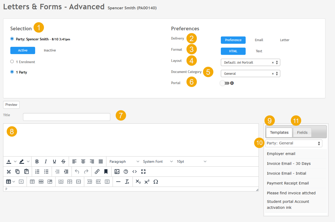The width and height of the screenshot is (335, 222).
Task: Open the Document Category dropdown
Action: click(250, 73)
